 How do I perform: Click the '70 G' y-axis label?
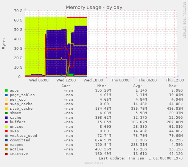click(x=18, y=11)
